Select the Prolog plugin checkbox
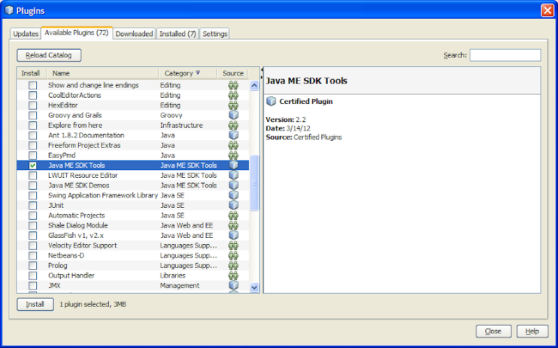Screen dimensions: 558x348 tap(33, 266)
